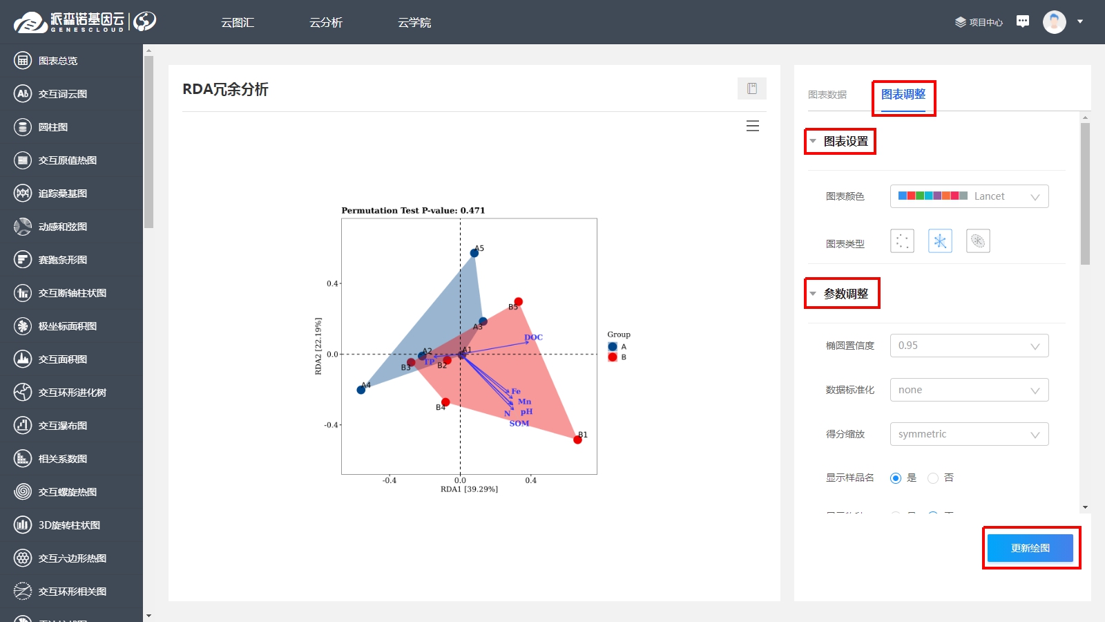Click the user avatar icon
This screenshot has height=622, width=1105.
(1054, 22)
